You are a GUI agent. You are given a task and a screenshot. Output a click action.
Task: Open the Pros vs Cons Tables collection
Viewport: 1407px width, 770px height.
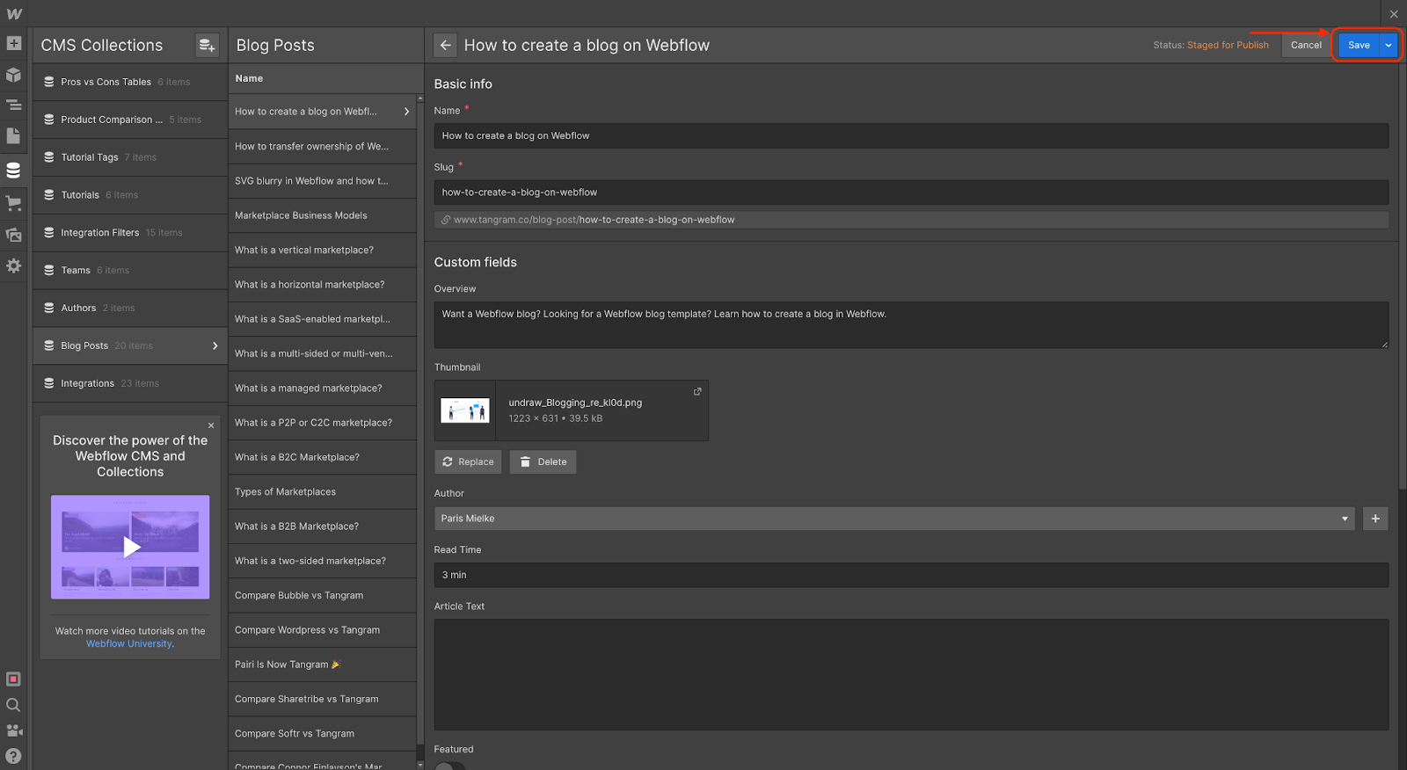pyautogui.click(x=130, y=82)
